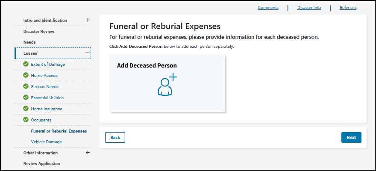Click Extent of Damage green checkmark icon
The image size is (376, 171).
26,64
